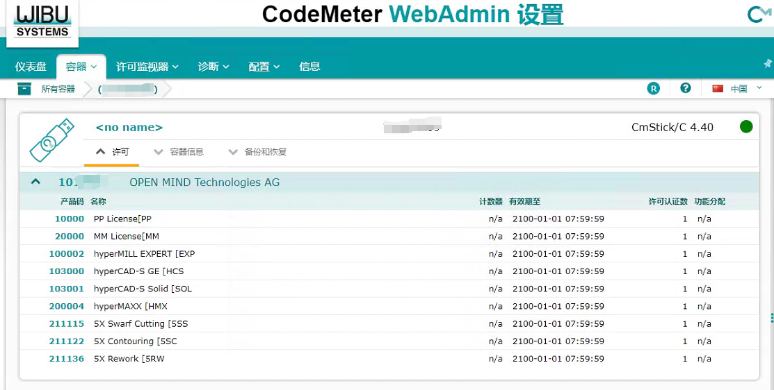Open the 信息 info menu
The image size is (774, 390).
click(309, 67)
